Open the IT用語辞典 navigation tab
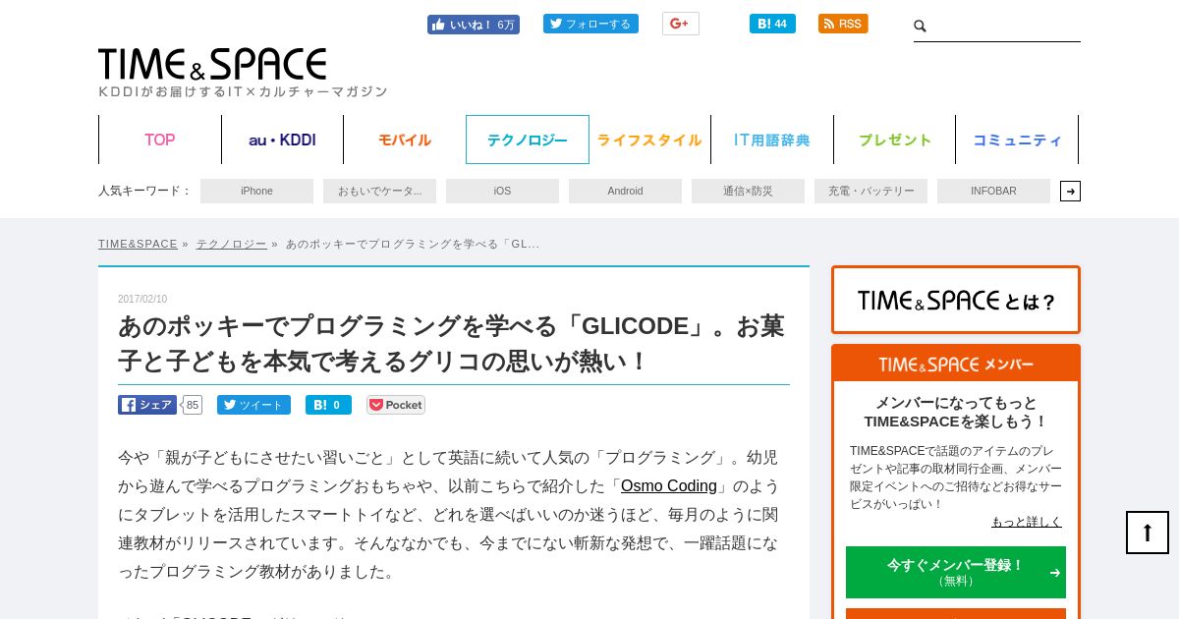Viewport: 1179px width, 619px height. tap(772, 140)
